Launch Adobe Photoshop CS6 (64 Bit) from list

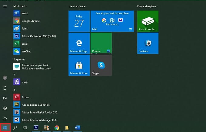(35, 36)
